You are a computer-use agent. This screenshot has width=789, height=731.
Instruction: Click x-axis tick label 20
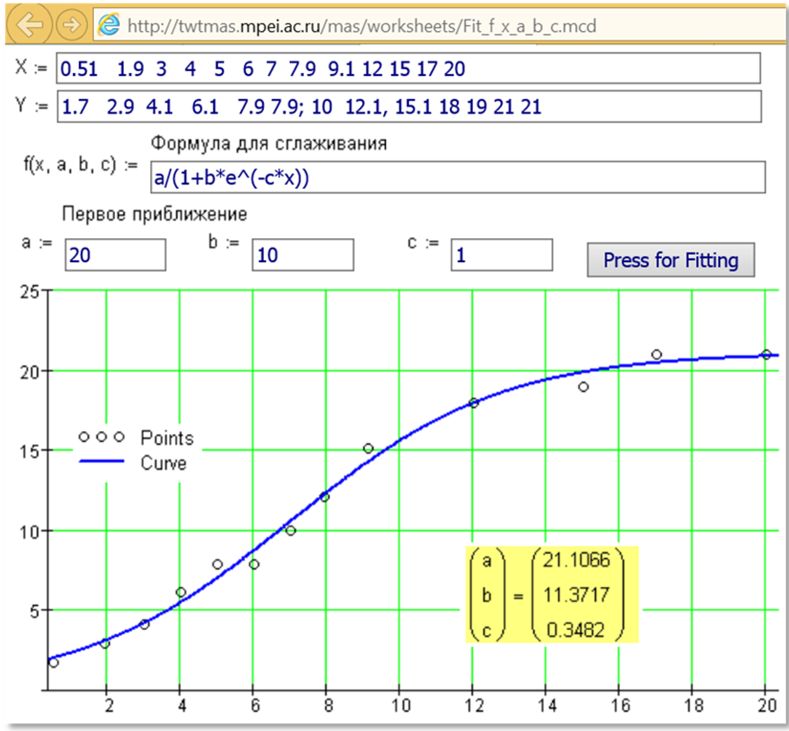pos(767,706)
